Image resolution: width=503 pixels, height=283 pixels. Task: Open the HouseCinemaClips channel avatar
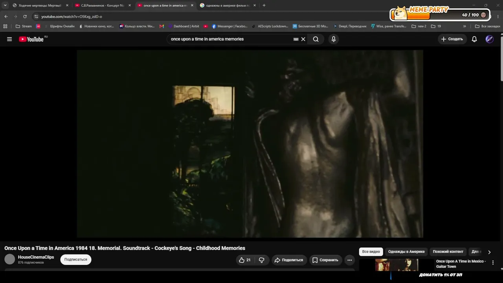(9, 259)
